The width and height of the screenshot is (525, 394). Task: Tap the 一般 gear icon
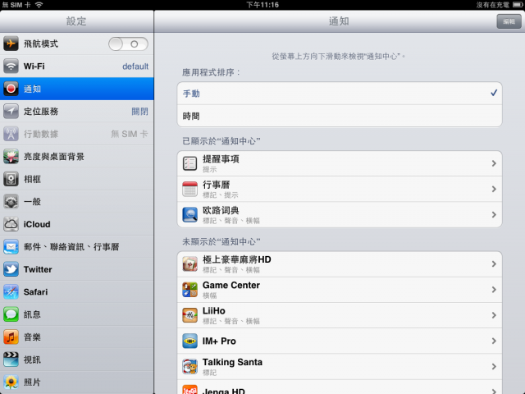(11, 201)
